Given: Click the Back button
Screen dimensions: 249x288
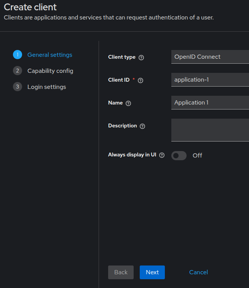Looking at the screenshot, I should coord(121,272).
